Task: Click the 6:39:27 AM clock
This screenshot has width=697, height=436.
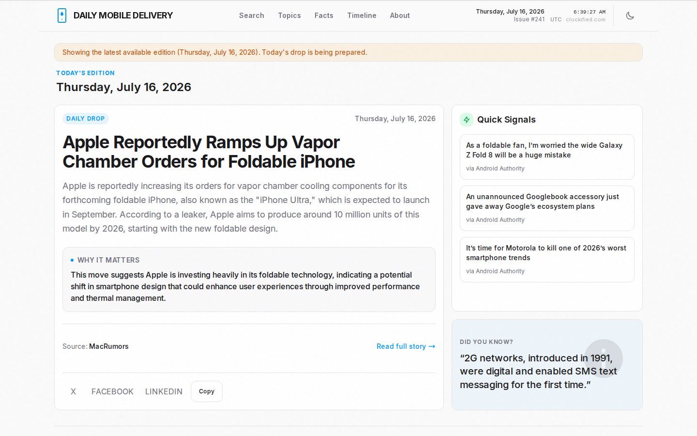Action: [x=590, y=12]
